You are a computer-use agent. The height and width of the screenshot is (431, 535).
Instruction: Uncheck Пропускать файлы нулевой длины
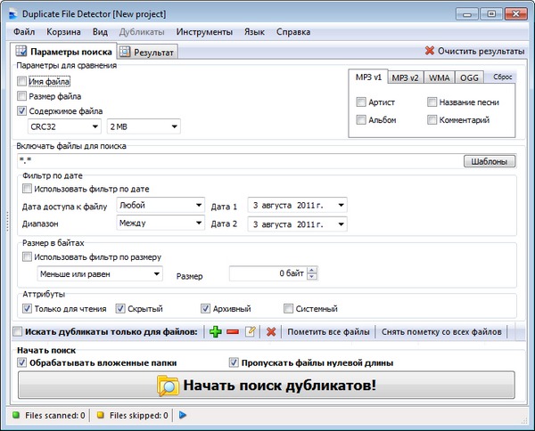click(x=234, y=362)
